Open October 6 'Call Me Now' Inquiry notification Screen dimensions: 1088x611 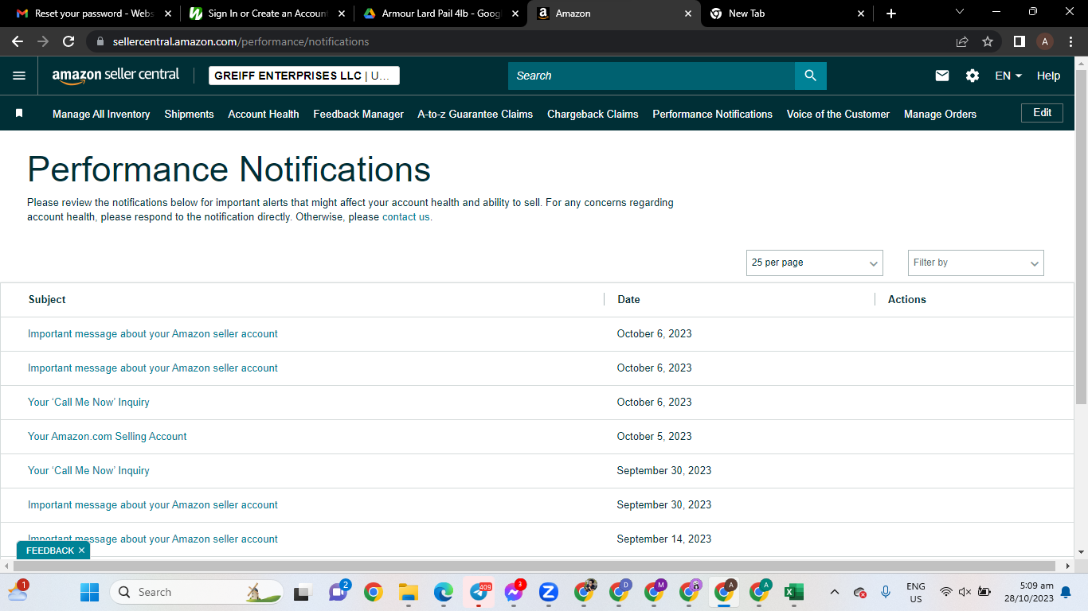[x=88, y=402]
